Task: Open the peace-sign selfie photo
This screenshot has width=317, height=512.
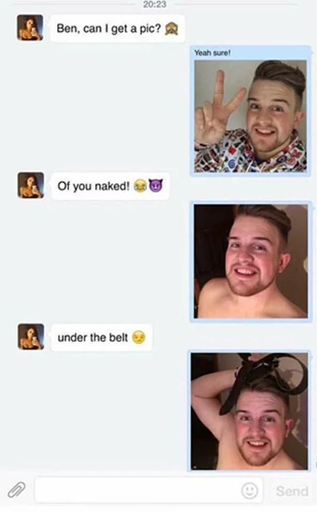Action: pos(251,116)
